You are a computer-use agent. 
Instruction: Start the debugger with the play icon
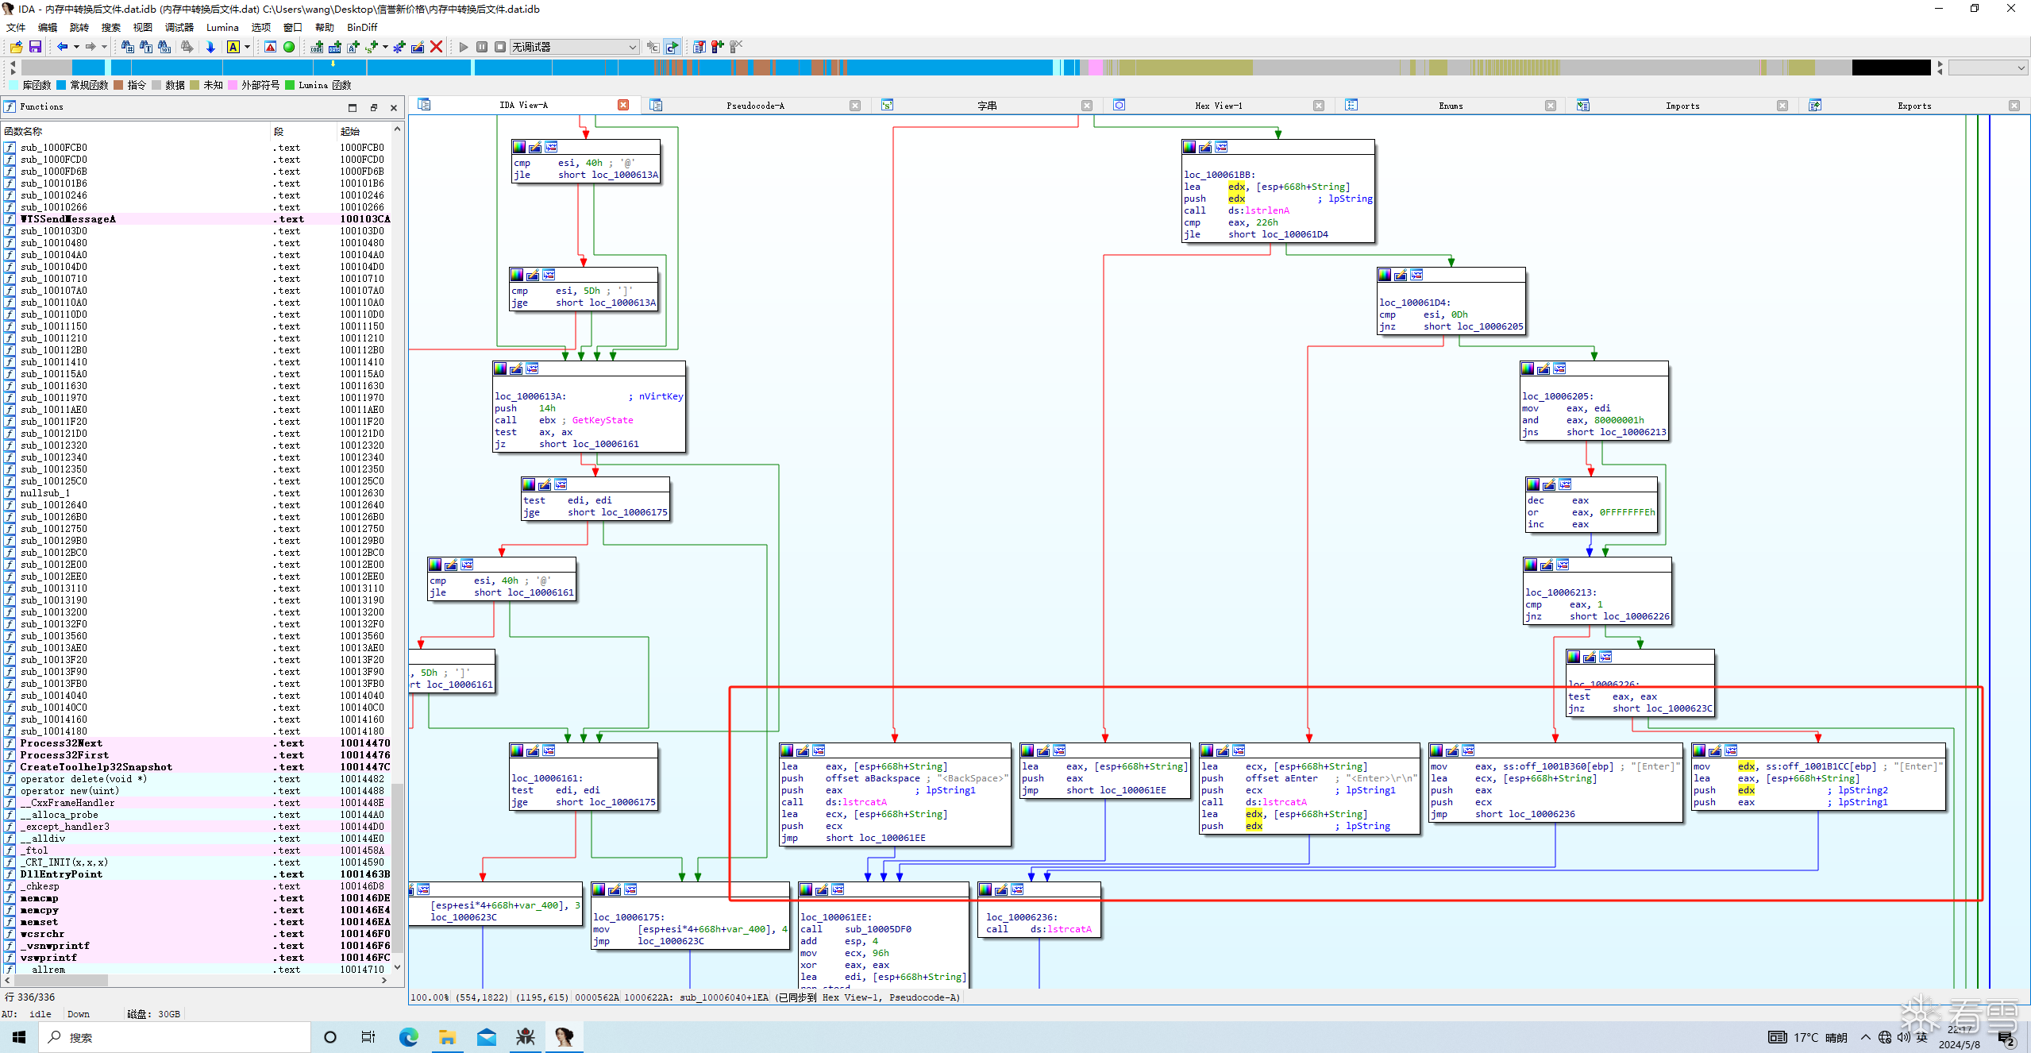(464, 47)
